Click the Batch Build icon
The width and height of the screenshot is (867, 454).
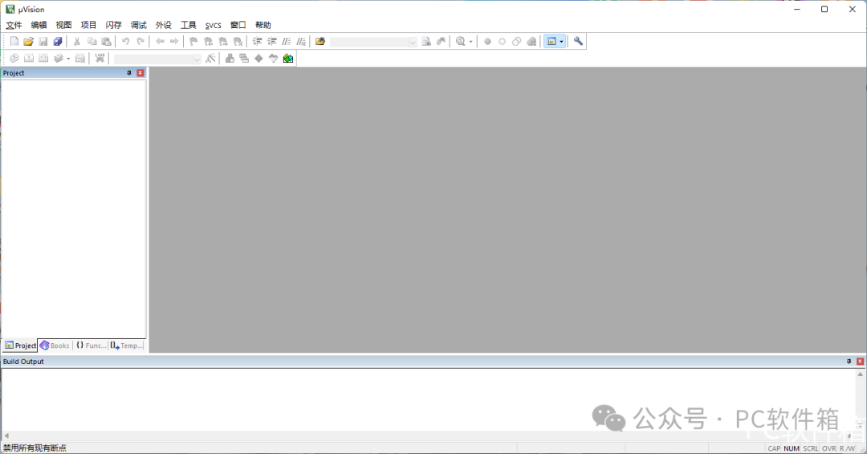coord(58,58)
